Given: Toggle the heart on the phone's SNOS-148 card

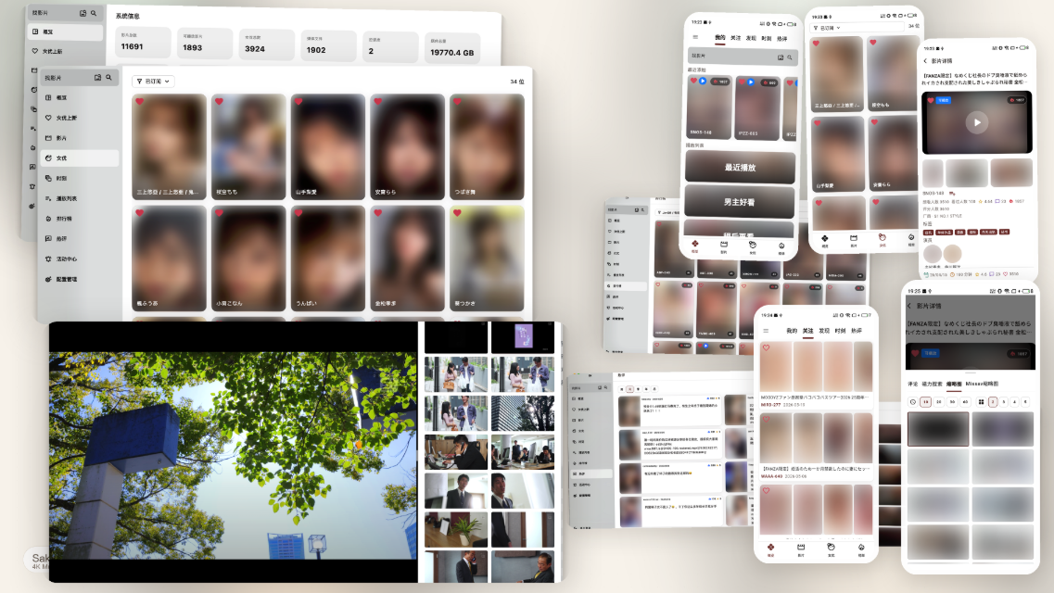Looking at the screenshot, I should point(693,82).
